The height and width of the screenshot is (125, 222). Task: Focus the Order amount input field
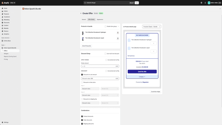point(100,66)
